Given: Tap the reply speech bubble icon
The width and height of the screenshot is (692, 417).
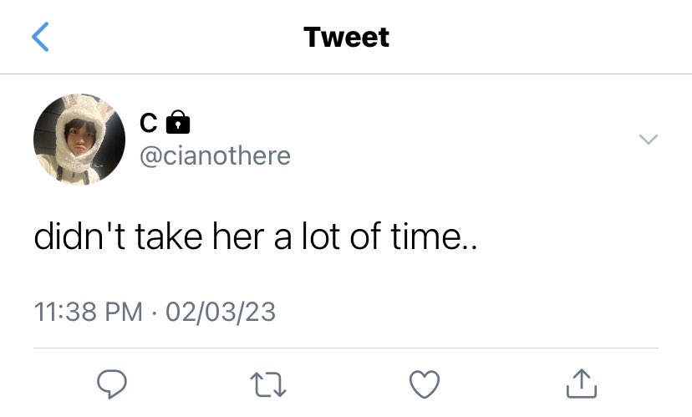Looking at the screenshot, I should 112,384.
